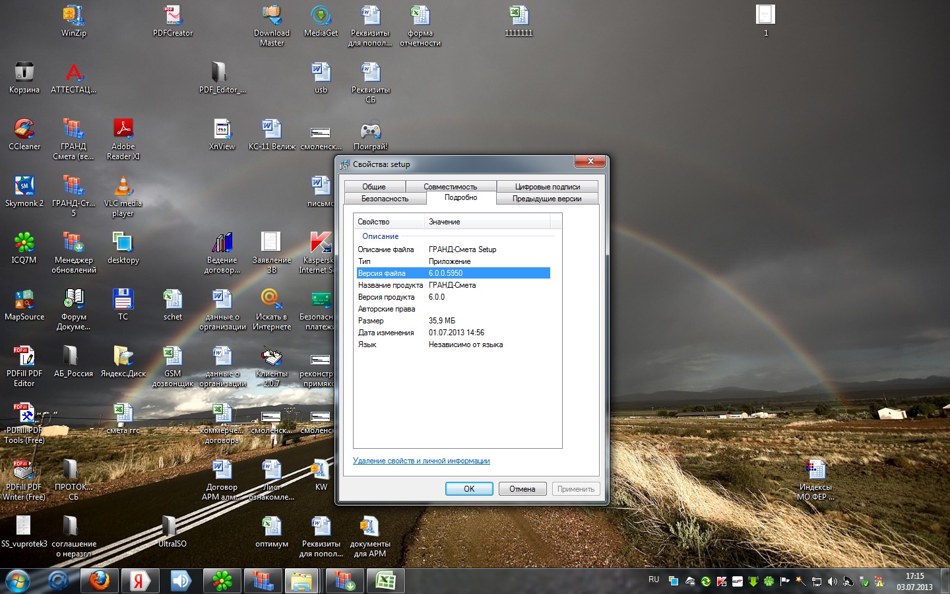Select the Яндекс.Диск desktop folder icon
Screen dimensions: 950x594
point(123,361)
